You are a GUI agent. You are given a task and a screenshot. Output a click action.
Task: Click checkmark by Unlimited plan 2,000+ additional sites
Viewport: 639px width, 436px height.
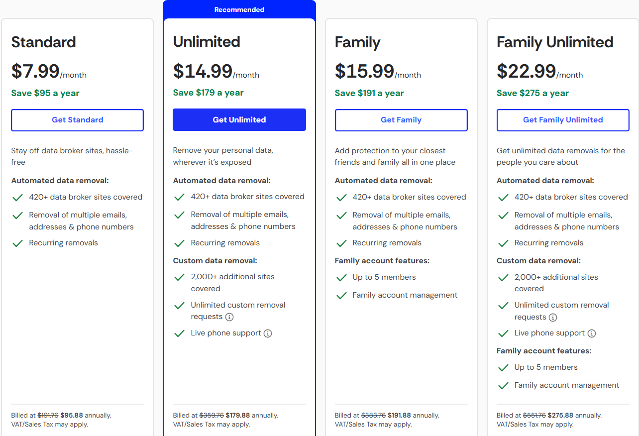[180, 277]
